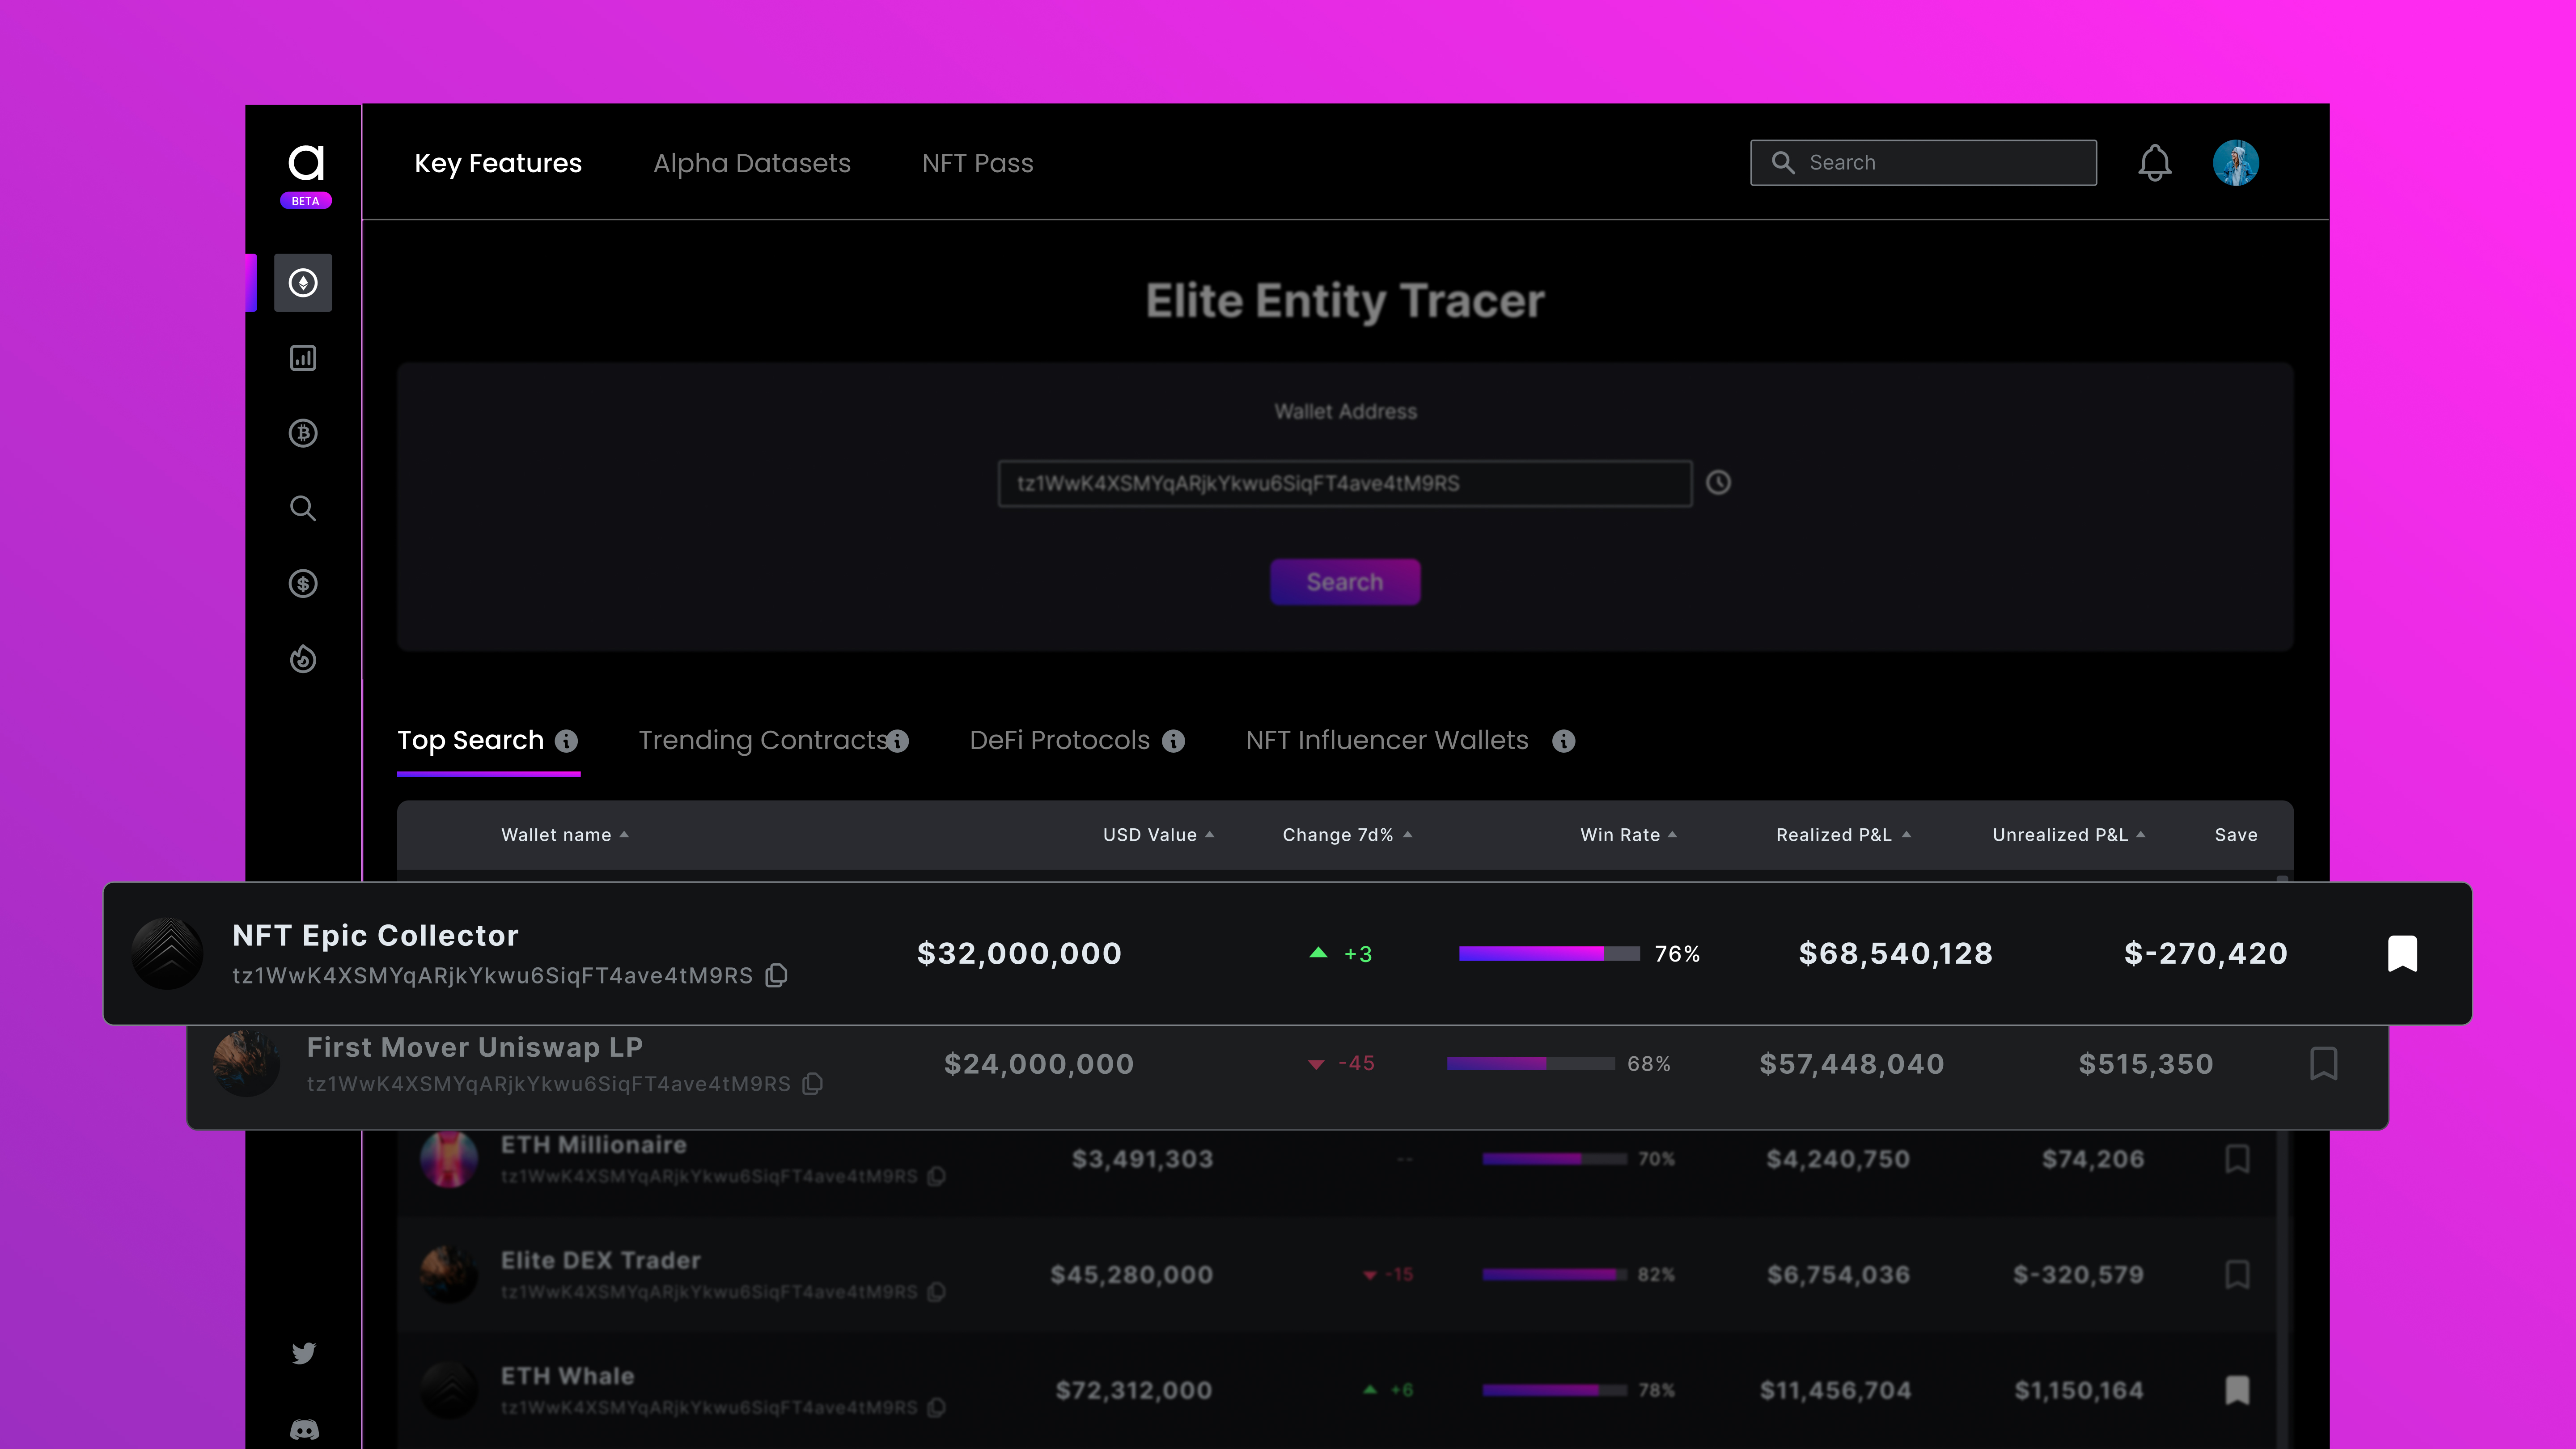Image resolution: width=2576 pixels, height=1449 pixels.
Task: Open the magnifier search sidebar icon
Action: [303, 509]
